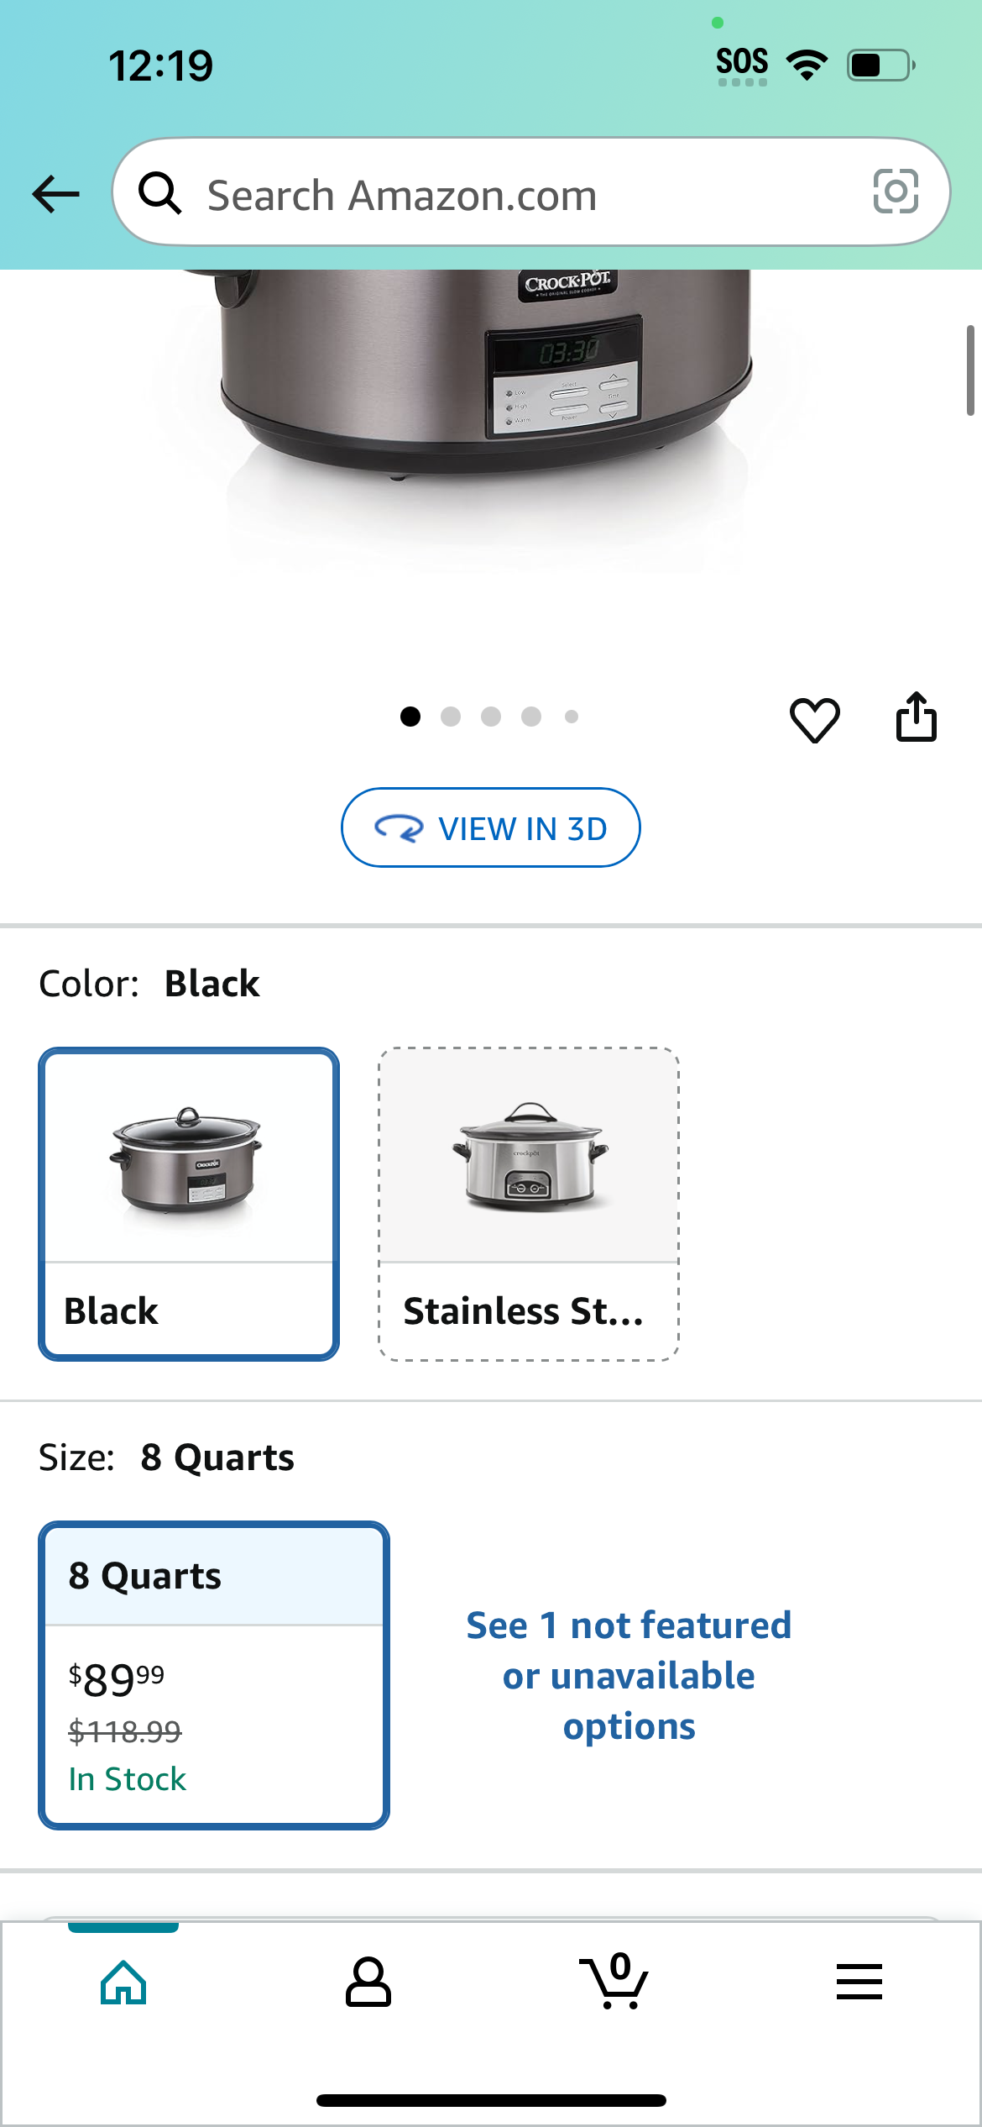Go to Home tab icon
982x2127 pixels.
[123, 1983]
